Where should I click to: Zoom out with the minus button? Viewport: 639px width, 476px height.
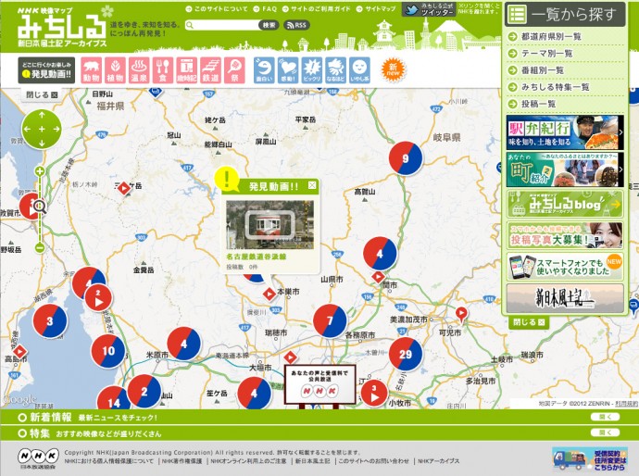tap(40, 247)
